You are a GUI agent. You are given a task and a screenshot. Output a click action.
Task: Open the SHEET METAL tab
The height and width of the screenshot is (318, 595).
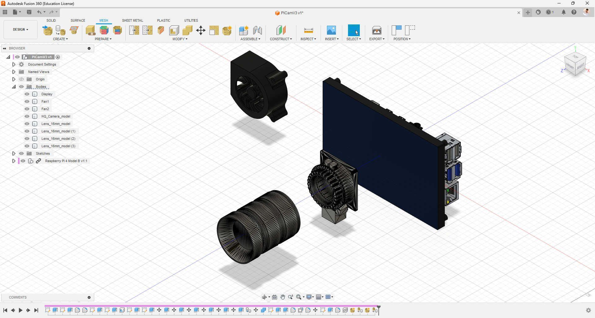(133, 20)
